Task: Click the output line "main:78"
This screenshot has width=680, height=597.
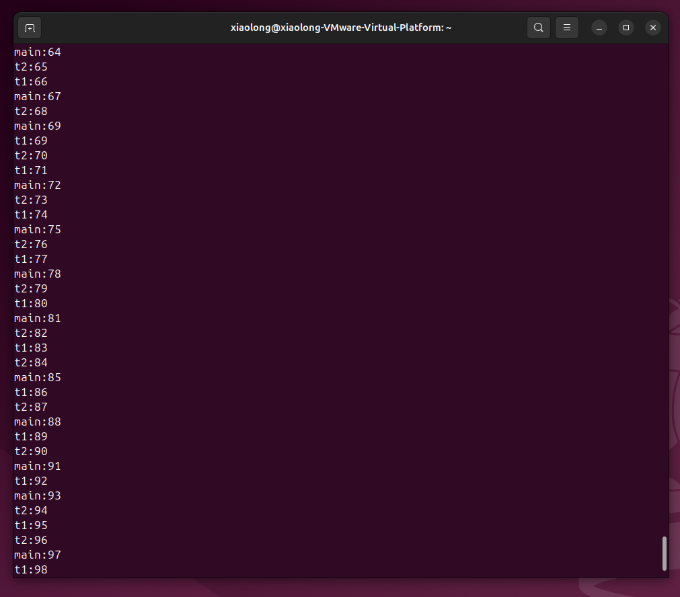Action: (x=38, y=274)
